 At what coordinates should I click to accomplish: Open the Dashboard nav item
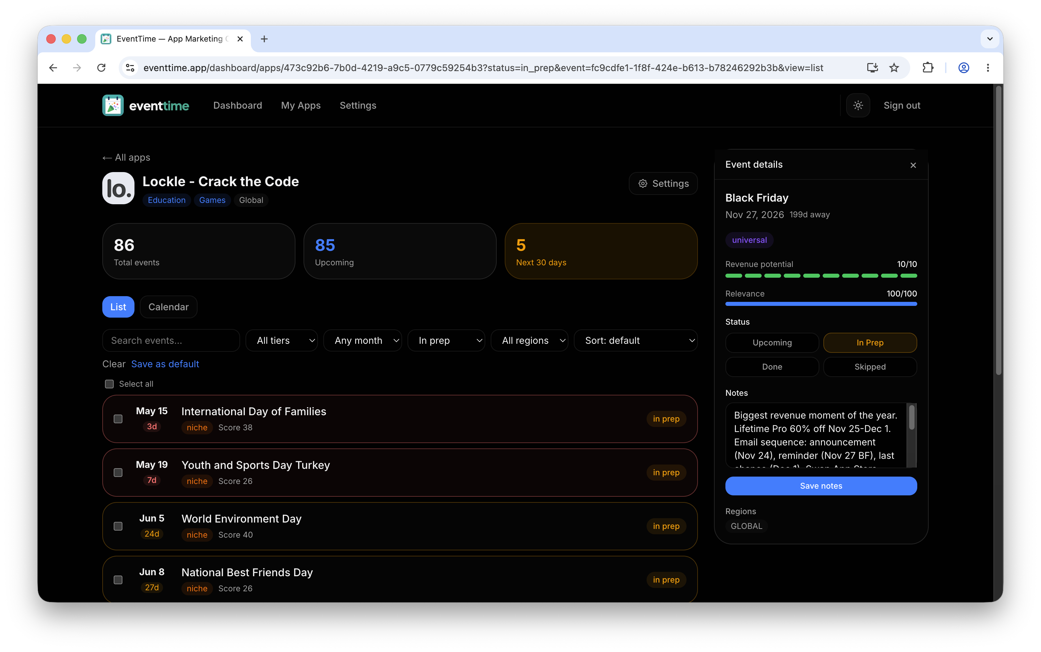coord(237,105)
